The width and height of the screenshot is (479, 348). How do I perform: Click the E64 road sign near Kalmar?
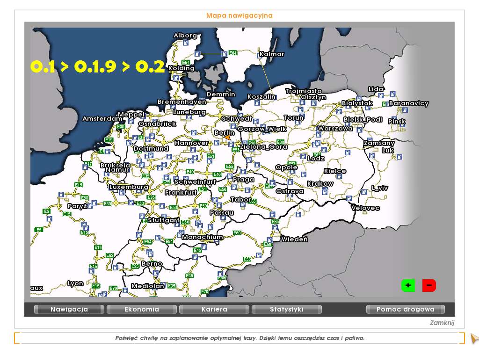(x=233, y=53)
